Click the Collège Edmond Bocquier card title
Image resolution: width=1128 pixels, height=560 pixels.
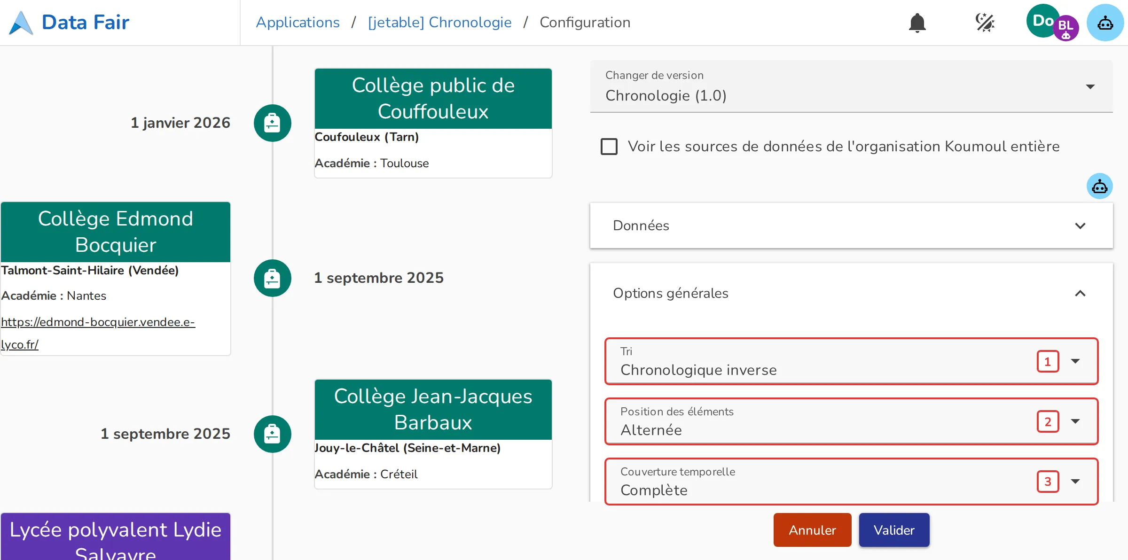point(116,232)
